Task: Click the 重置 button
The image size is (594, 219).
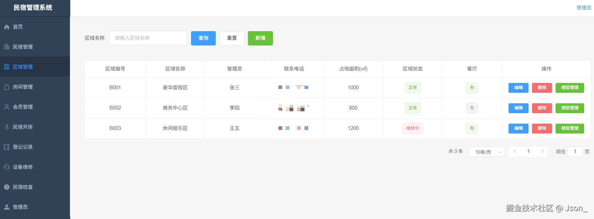Action: pyautogui.click(x=232, y=38)
